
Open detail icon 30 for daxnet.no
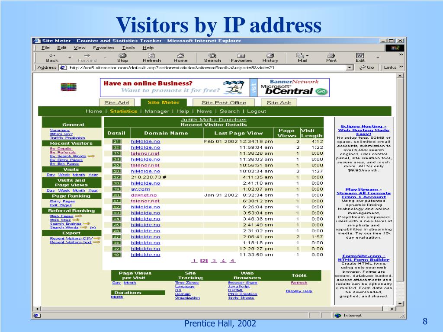[x=116, y=195]
